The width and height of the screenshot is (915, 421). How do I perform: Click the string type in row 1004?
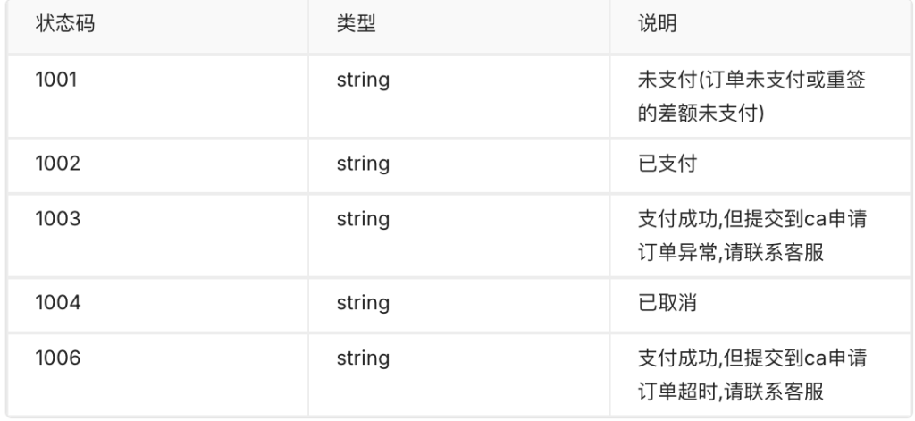tap(362, 303)
